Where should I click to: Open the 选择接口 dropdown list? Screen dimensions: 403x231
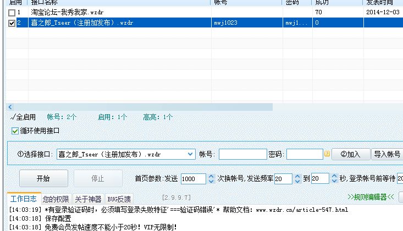[x=191, y=154]
